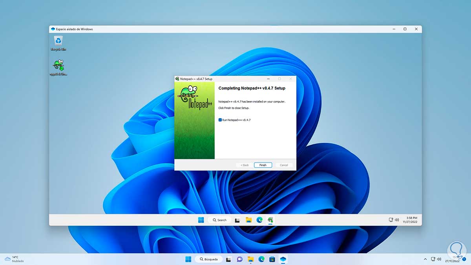This screenshot has height=265, width=471.
Task: Expand hidden tray icons chevron on host
Action: click(425, 259)
